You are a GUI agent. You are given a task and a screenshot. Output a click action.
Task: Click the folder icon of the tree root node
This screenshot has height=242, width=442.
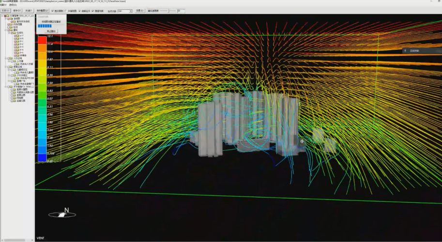(7, 15)
